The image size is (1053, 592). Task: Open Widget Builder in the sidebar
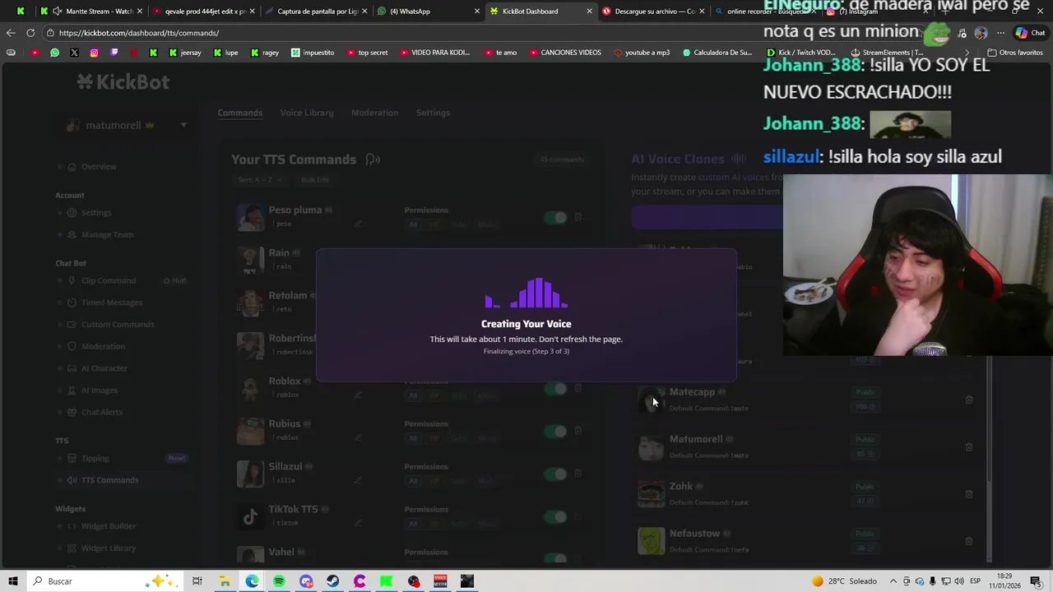coord(109,526)
